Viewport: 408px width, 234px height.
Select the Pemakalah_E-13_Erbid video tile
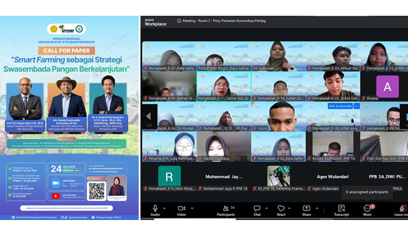point(333,86)
